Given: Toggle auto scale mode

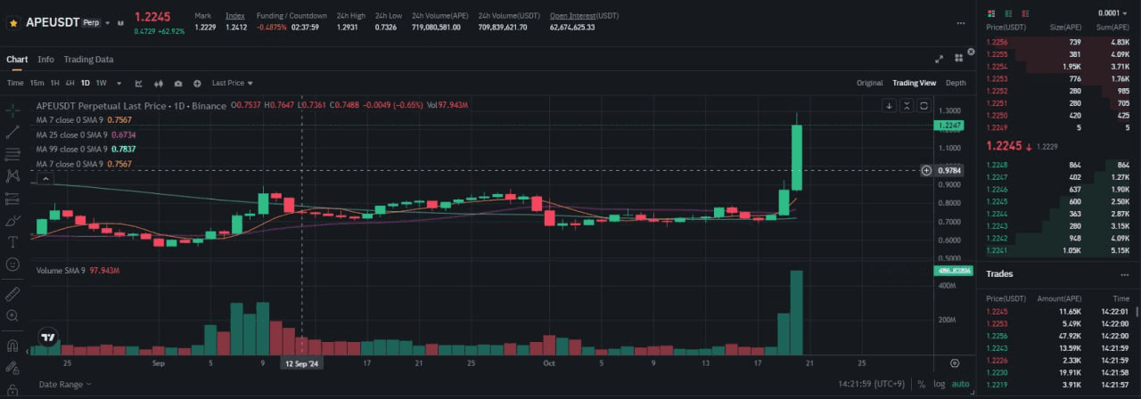Looking at the screenshot, I should (x=960, y=385).
